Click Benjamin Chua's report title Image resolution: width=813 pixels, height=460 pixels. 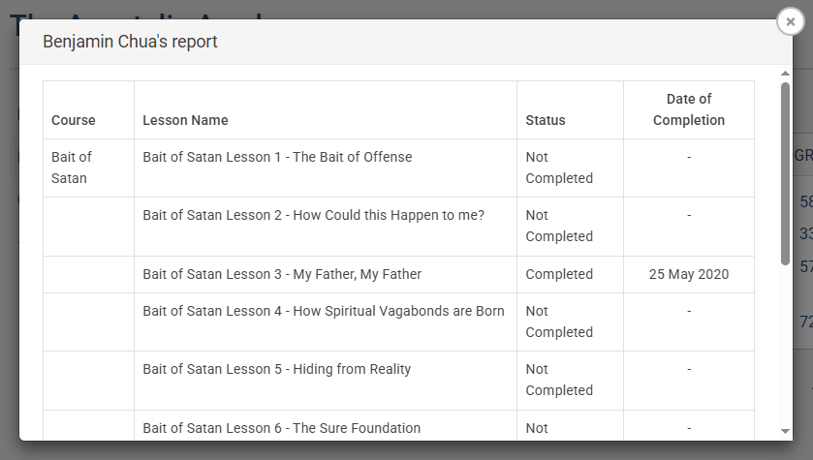pos(130,42)
